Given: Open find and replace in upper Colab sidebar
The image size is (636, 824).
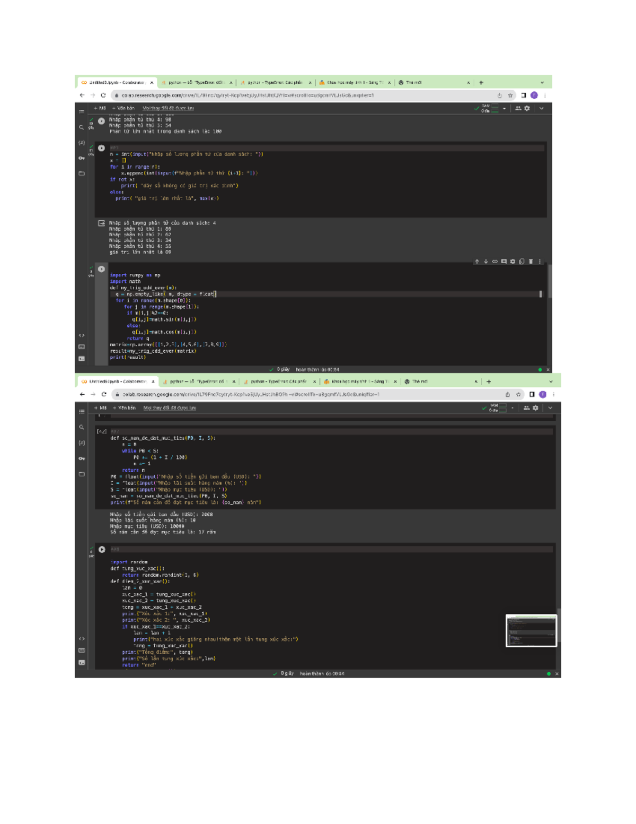Looking at the screenshot, I should tap(82, 127).
